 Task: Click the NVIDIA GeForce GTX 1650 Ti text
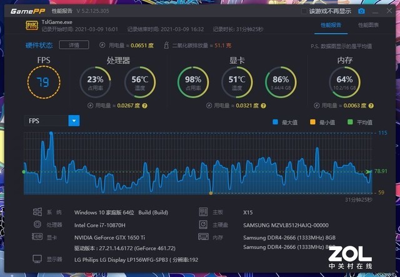pos(110,238)
